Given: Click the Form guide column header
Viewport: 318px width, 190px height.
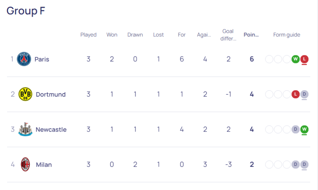Looking at the screenshot, I should [x=287, y=35].
